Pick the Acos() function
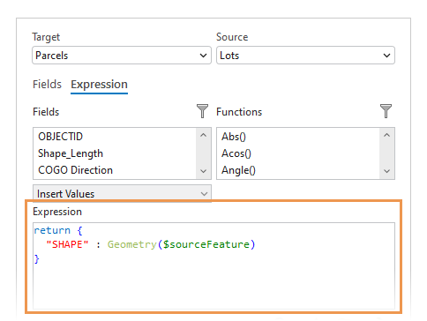Viewport: 427px width, 321px height. (298, 153)
